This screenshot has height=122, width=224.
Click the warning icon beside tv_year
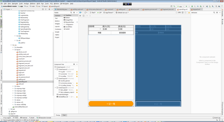(x=77, y=72)
